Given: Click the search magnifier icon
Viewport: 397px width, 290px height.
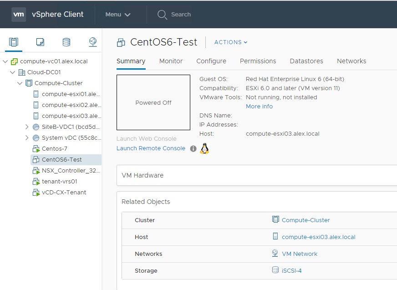Looking at the screenshot, I should coord(162,15).
